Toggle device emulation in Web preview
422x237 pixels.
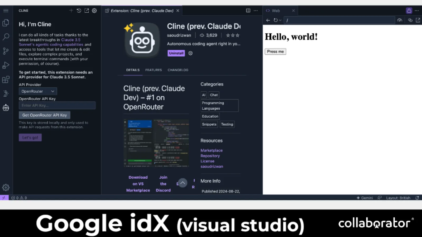click(400, 20)
